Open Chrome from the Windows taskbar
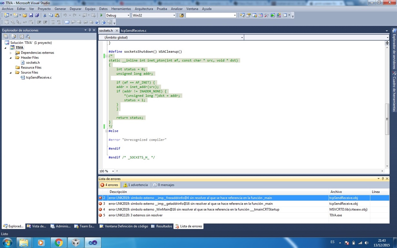Image resolution: width=397 pixels, height=248 pixels. click(58, 243)
